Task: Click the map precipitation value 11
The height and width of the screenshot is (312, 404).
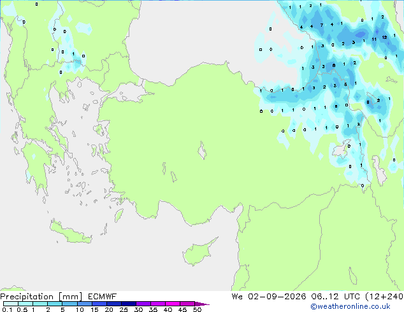Action: tap(374, 39)
